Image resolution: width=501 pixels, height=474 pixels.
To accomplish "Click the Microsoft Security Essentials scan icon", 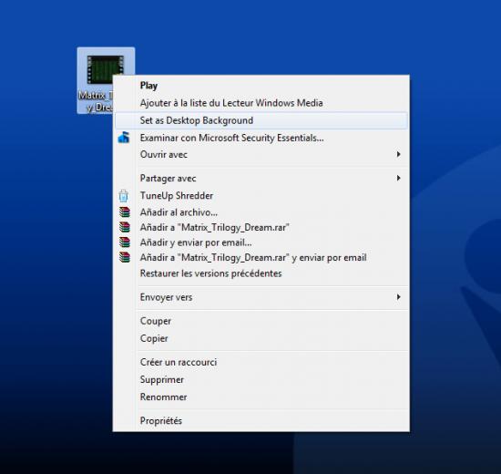I will pos(124,138).
